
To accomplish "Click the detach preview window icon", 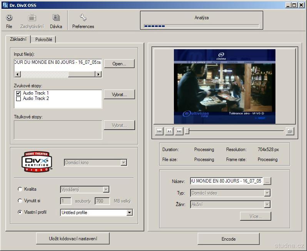I will (x=290, y=131).
